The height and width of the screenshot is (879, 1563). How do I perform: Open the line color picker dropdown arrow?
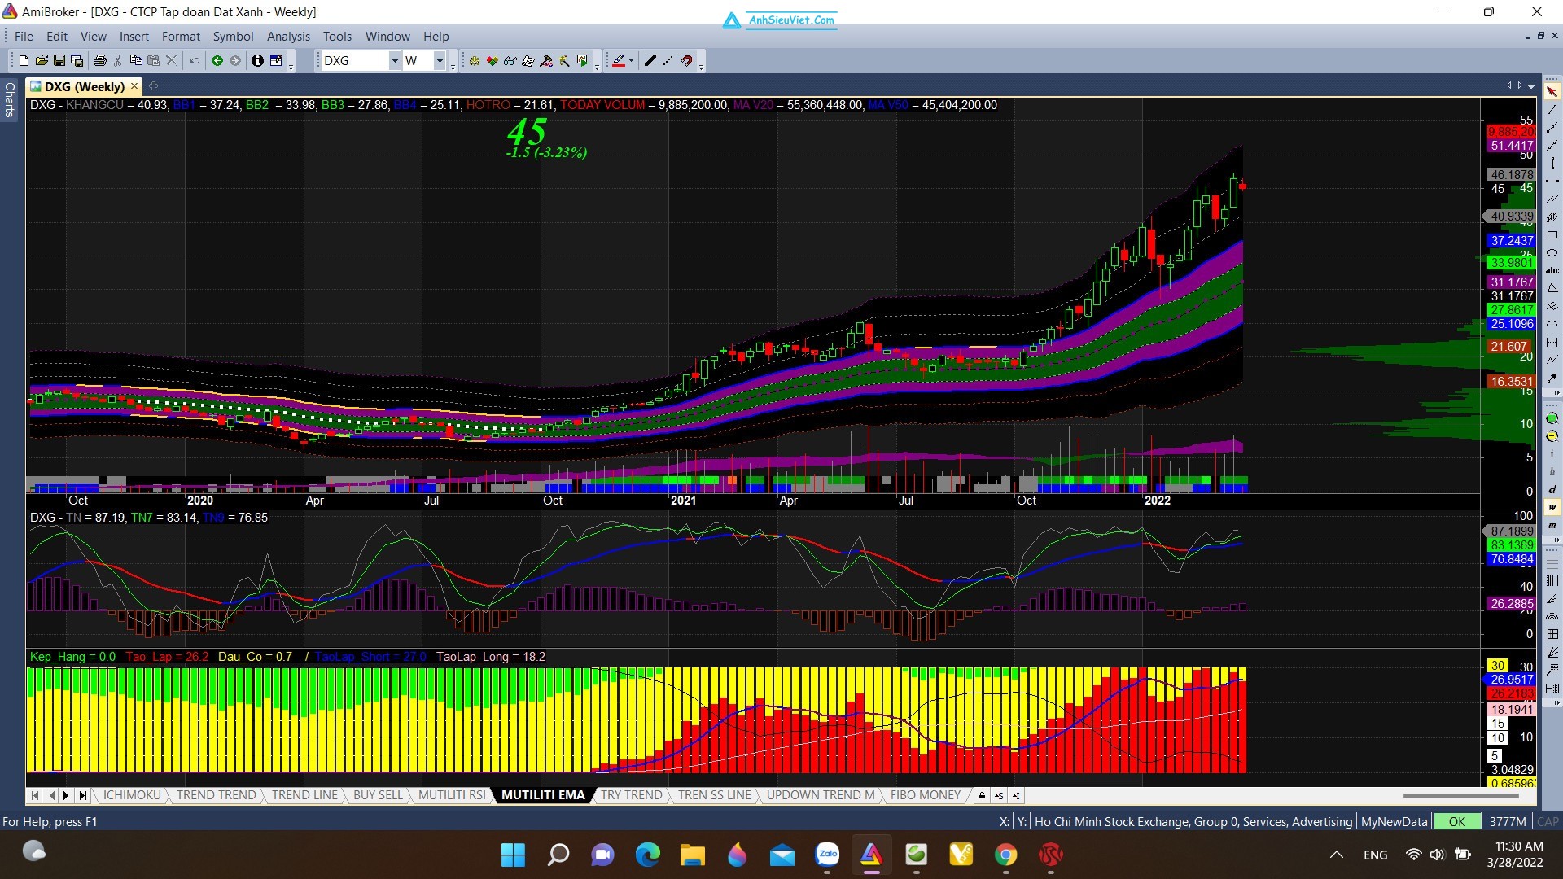pos(631,60)
